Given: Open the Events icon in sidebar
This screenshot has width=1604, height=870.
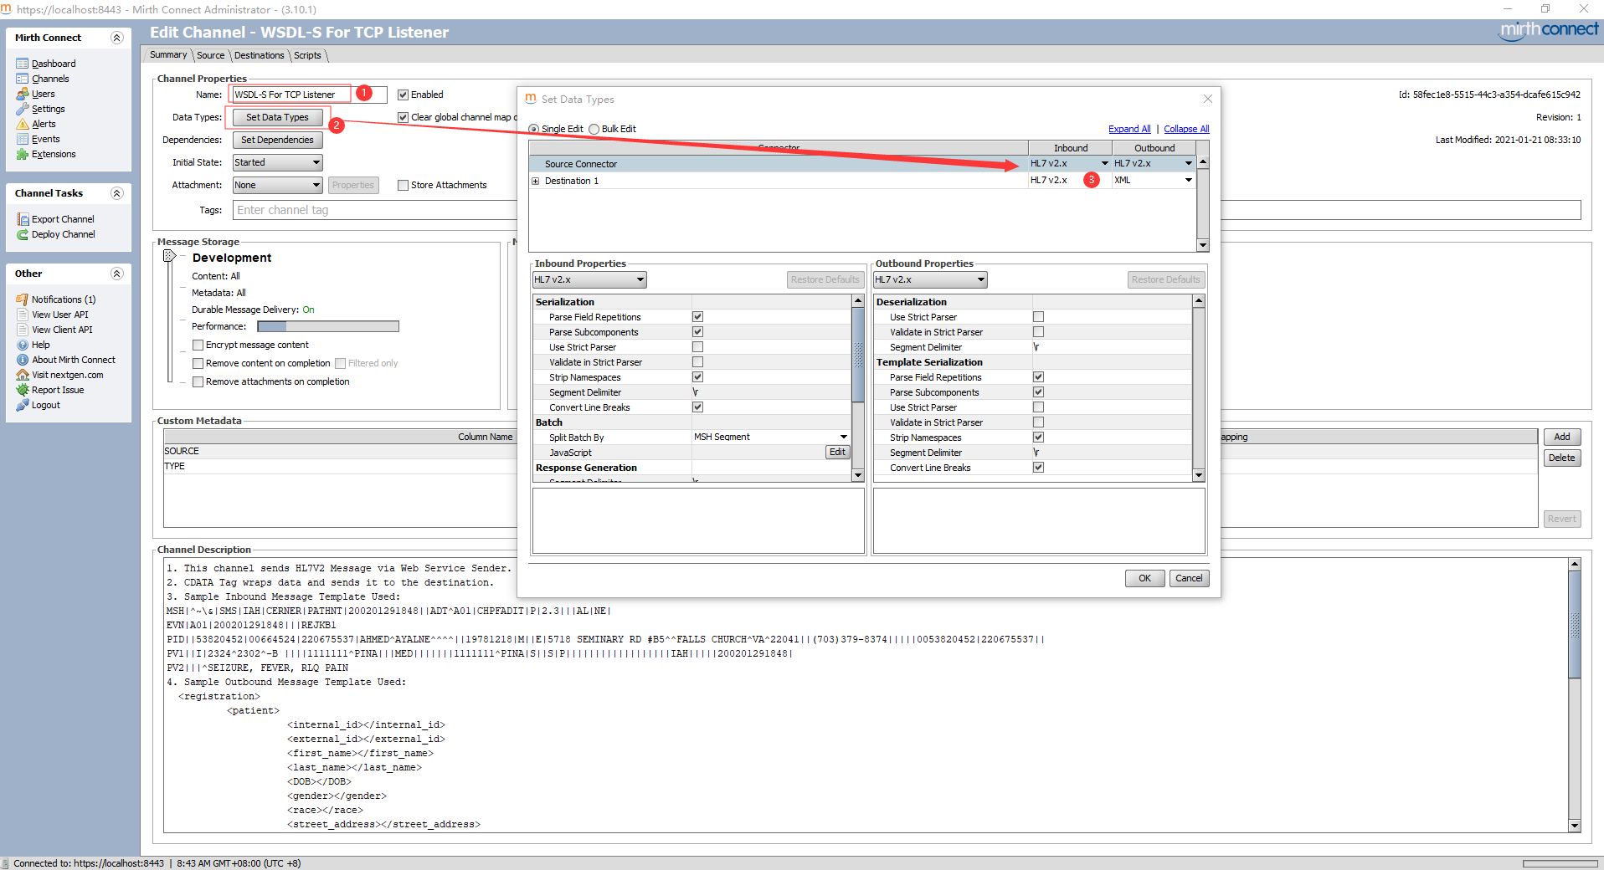Looking at the screenshot, I should (x=23, y=139).
